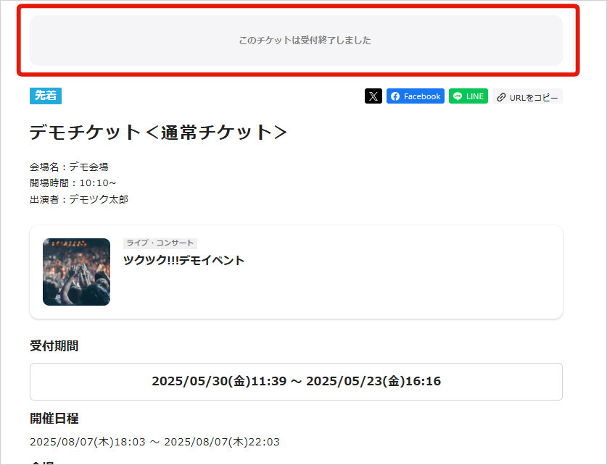Image resolution: width=607 pixels, height=465 pixels.
Task: Click the 2025/08/07 event schedule dates
Action: click(x=154, y=442)
